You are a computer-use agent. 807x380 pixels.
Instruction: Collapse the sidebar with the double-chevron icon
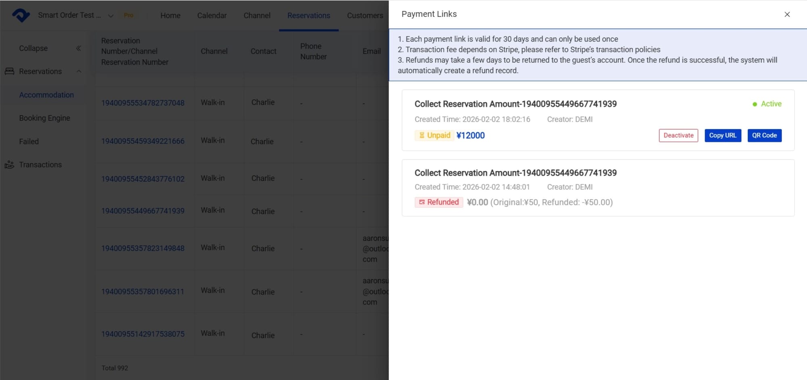point(79,48)
